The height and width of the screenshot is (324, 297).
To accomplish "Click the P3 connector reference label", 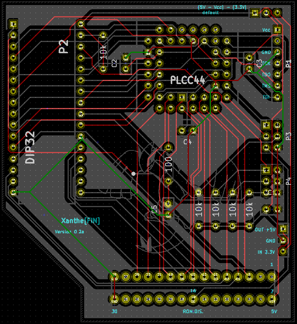I will tap(288, 136).
